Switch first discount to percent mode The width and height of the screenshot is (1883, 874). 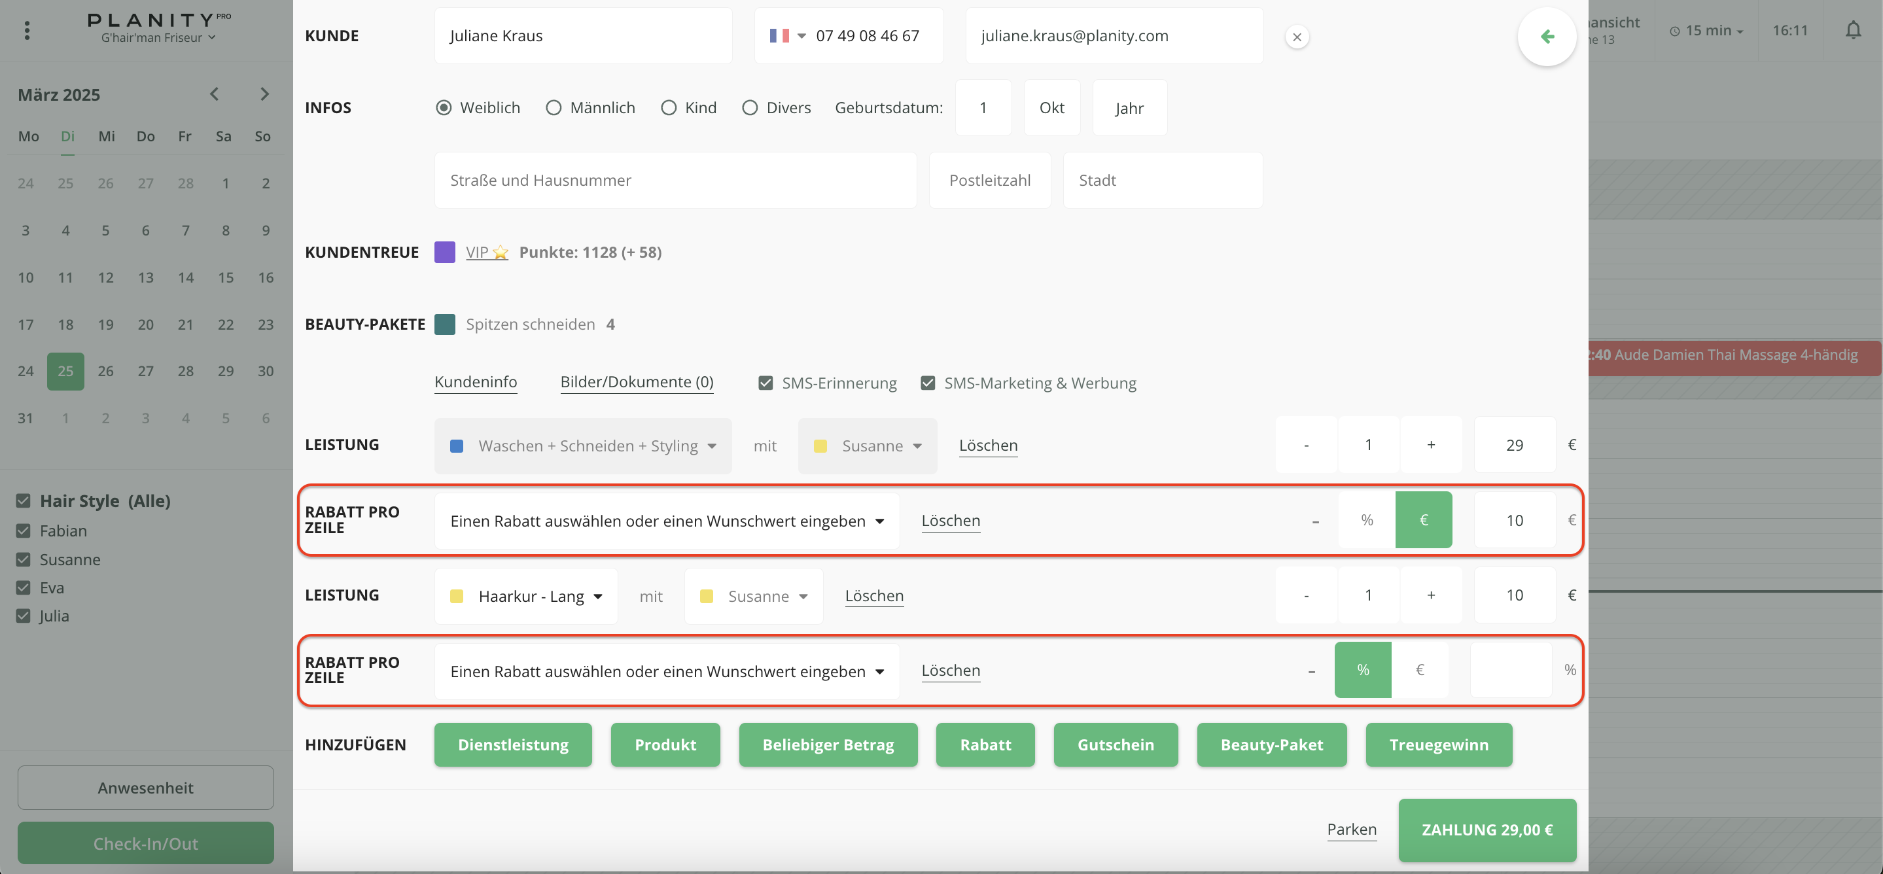tap(1366, 520)
